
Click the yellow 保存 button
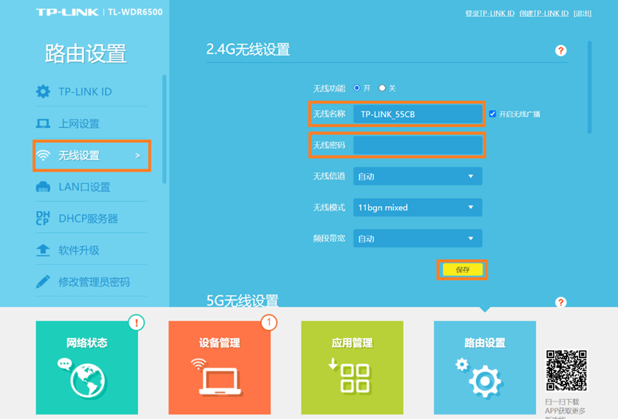pos(463,270)
